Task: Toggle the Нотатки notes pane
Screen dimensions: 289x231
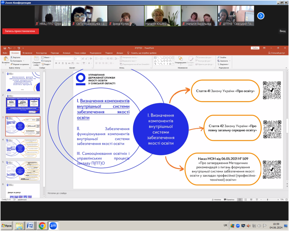Action: pos(216,199)
